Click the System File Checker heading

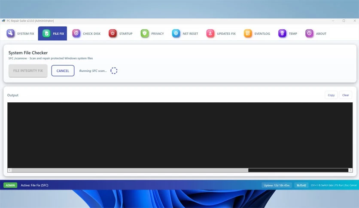(28, 53)
